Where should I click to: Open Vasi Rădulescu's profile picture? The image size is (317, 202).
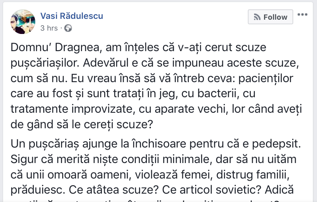(x=23, y=21)
